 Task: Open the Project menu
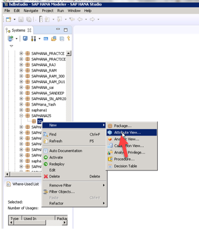pyautogui.click(x=48, y=11)
